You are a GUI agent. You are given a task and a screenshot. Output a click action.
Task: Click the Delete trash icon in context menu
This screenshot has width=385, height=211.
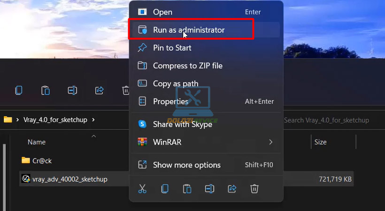coord(254,188)
